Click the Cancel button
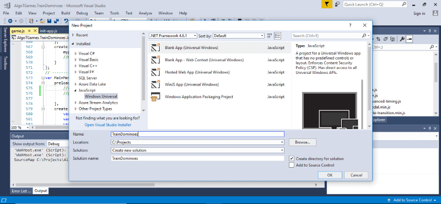The image size is (441, 204). pos(356,175)
